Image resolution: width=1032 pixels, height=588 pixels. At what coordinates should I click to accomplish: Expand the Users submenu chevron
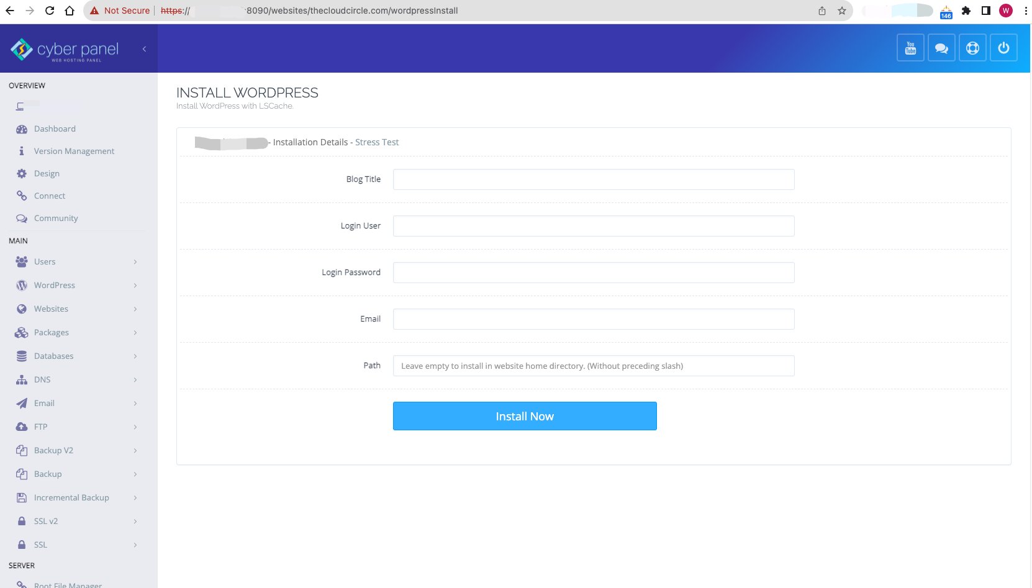click(135, 262)
